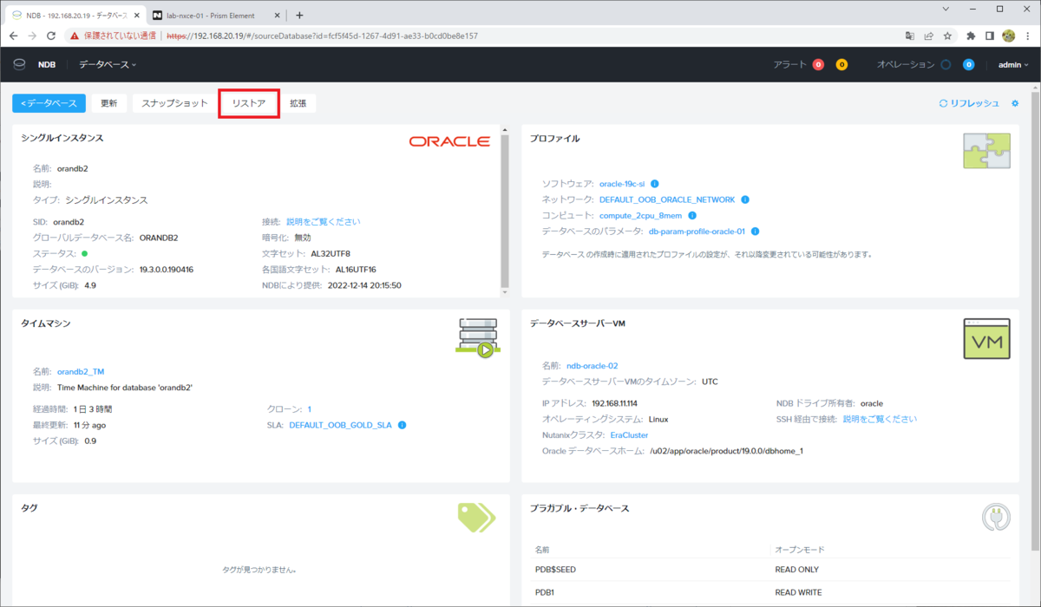Click the PDB$SEED table row
Image resolution: width=1041 pixels, height=607 pixels.
[769, 570]
